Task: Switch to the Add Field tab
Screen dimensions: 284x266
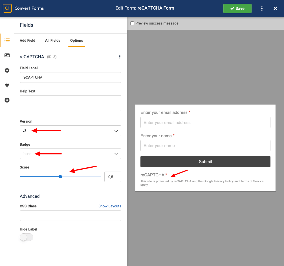Action: [28, 40]
